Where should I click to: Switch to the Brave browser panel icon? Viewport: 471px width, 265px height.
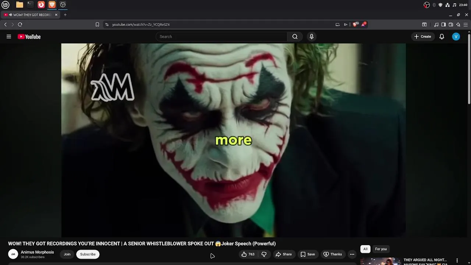52,5
